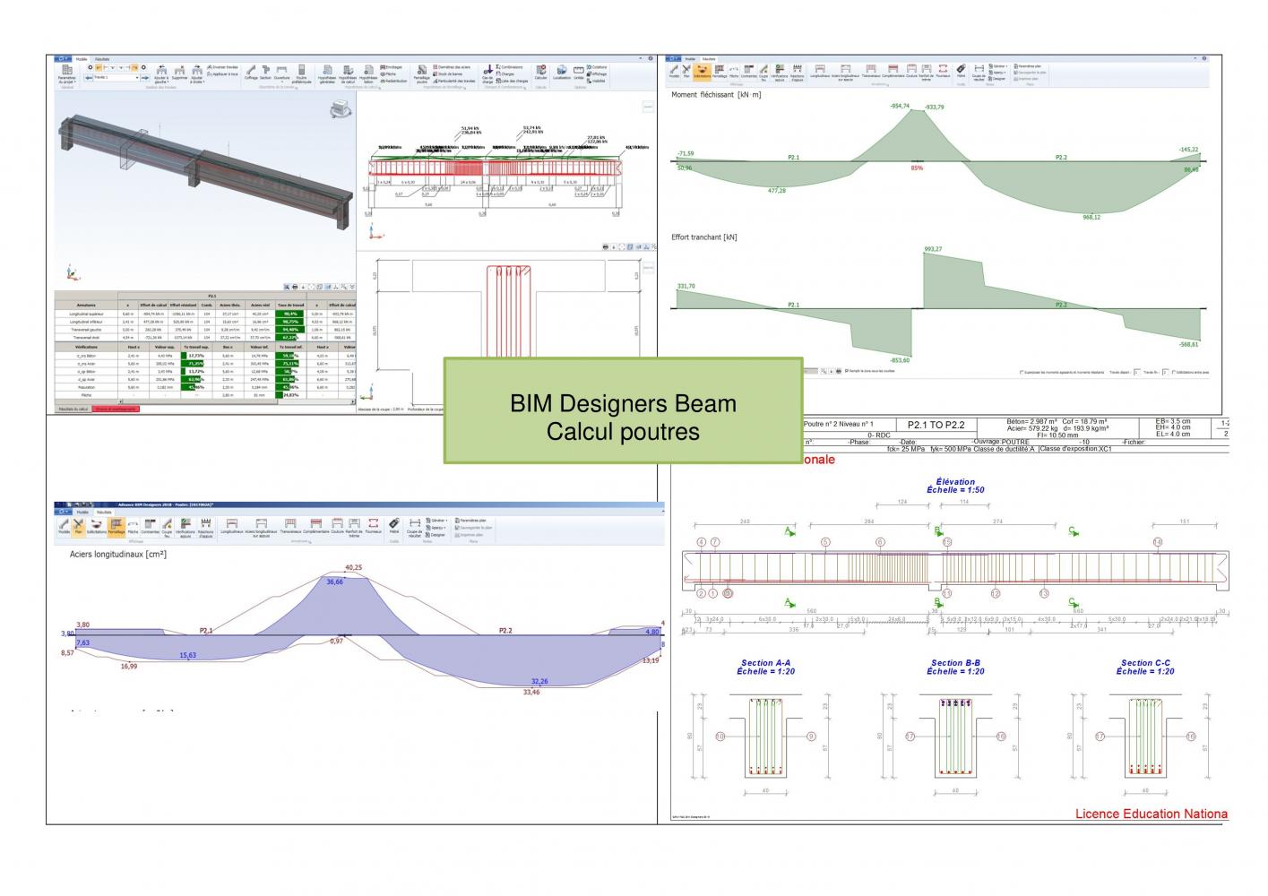Expand Générer dropdown in Aciers longitudinaux window
The height and width of the screenshot is (896, 1268).
pyautogui.click(x=436, y=521)
